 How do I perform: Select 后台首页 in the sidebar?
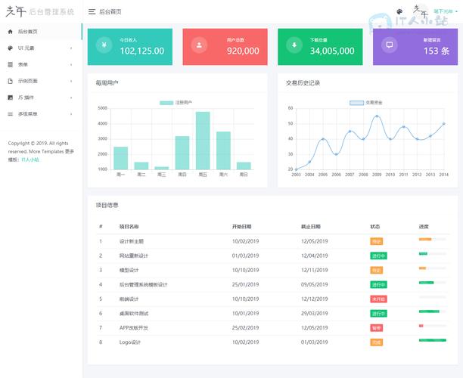coord(41,32)
